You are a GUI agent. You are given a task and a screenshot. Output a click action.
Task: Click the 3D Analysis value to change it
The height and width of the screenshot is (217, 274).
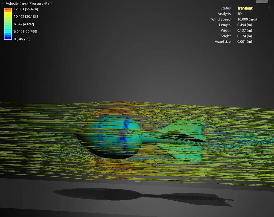coord(239,14)
